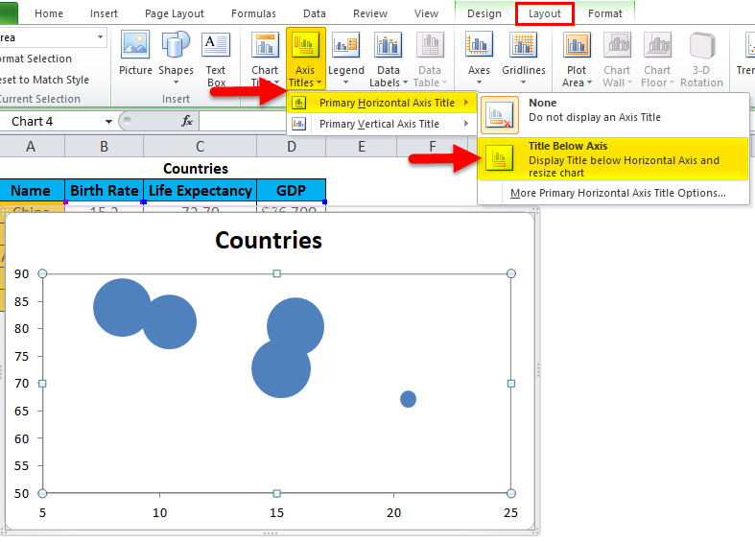Select column A header
The image size is (755, 542).
(x=31, y=147)
